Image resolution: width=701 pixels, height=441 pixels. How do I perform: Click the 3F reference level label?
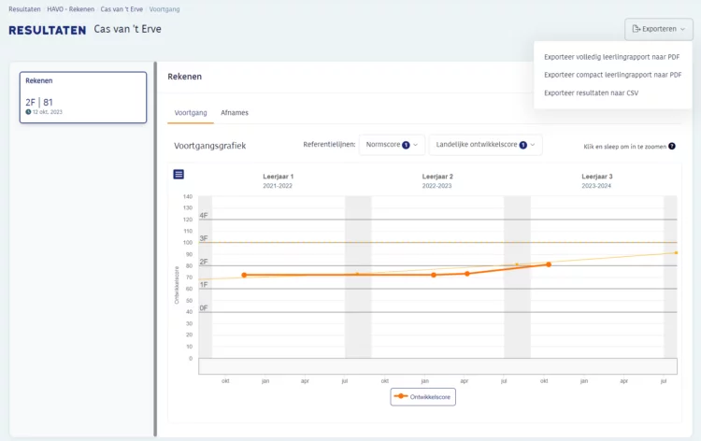pos(204,238)
